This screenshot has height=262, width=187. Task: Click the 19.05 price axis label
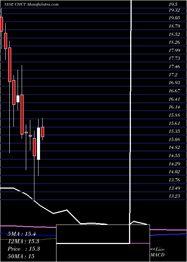(x=174, y=18)
